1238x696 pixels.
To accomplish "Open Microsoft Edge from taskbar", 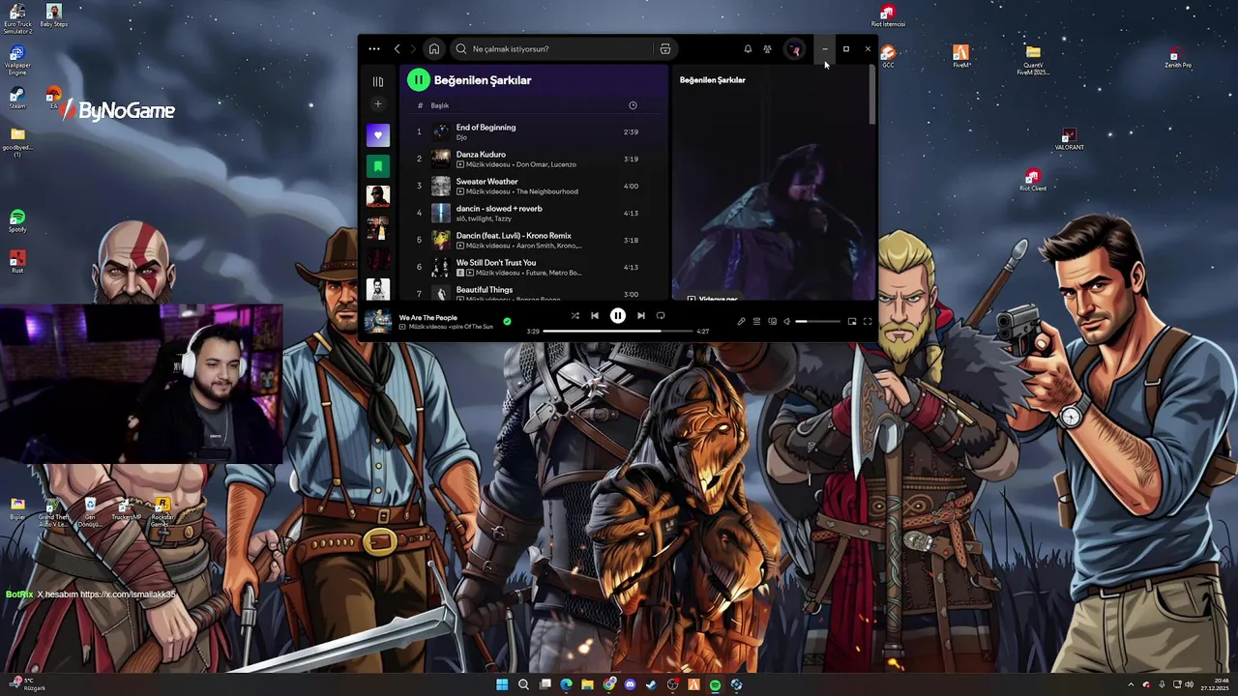I will coord(566,684).
